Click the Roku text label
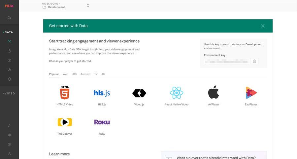Viewport: 297px width, 159px height. pos(102,134)
